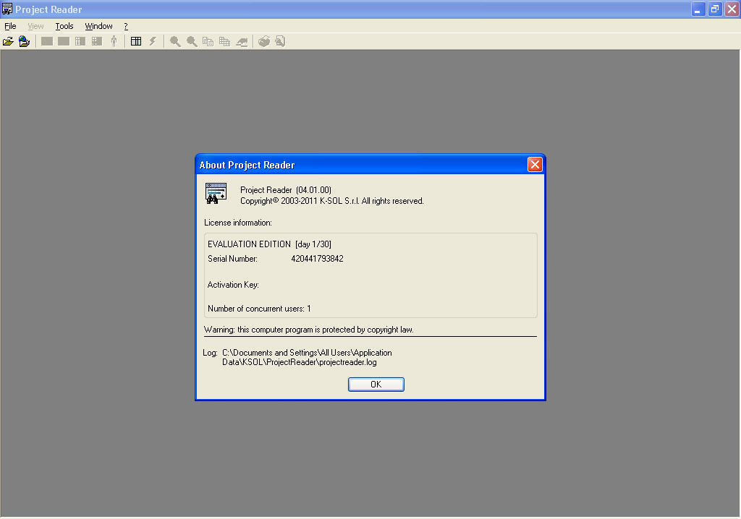Click the application icon inside the About dialog
Viewport: 741px width, 519px height.
point(215,193)
